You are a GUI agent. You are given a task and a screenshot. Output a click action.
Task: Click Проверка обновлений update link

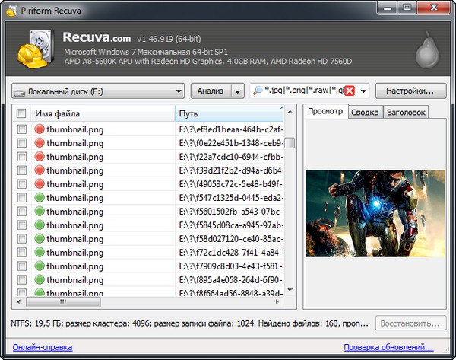388,347
